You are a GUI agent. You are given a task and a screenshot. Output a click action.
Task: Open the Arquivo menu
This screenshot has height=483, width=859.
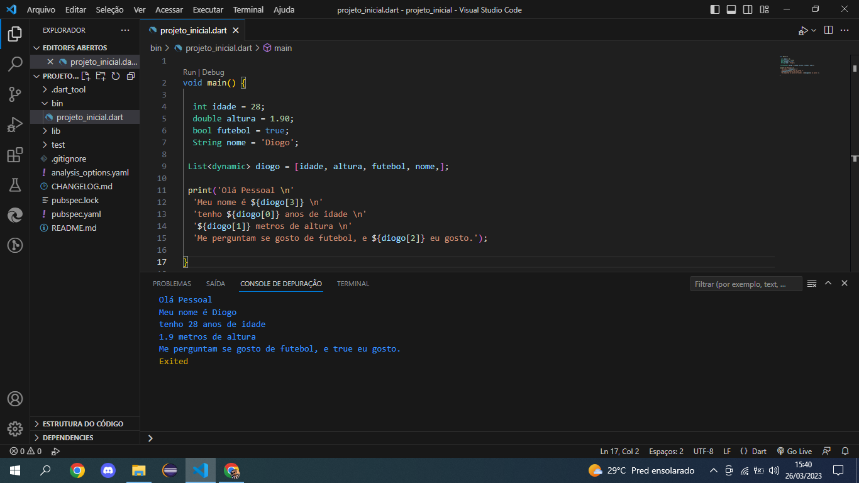coord(41,9)
